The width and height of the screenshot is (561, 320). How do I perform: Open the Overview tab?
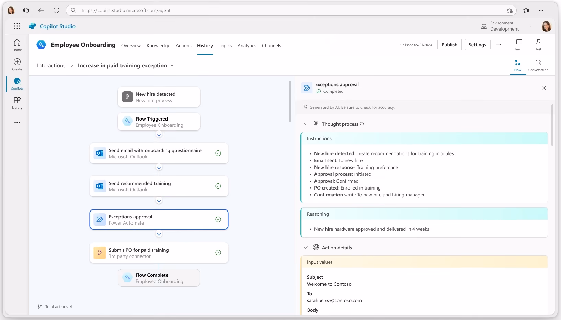131,46
